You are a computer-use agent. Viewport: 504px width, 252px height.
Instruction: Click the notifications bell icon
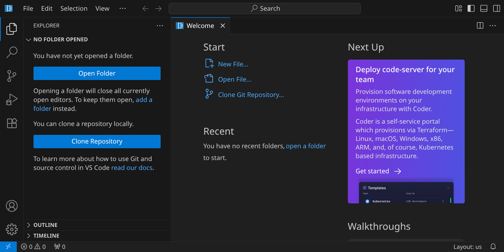[x=493, y=247]
